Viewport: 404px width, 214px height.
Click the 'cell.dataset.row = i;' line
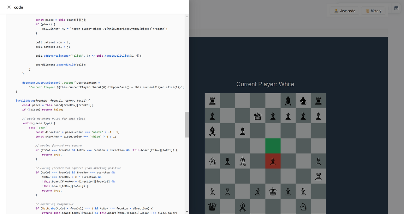pos(53,42)
